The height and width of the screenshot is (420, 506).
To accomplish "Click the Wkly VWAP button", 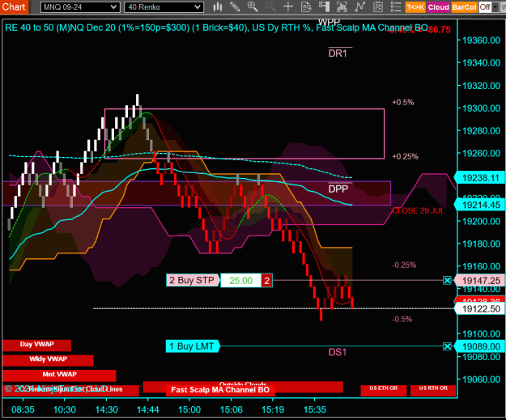I will point(48,360).
